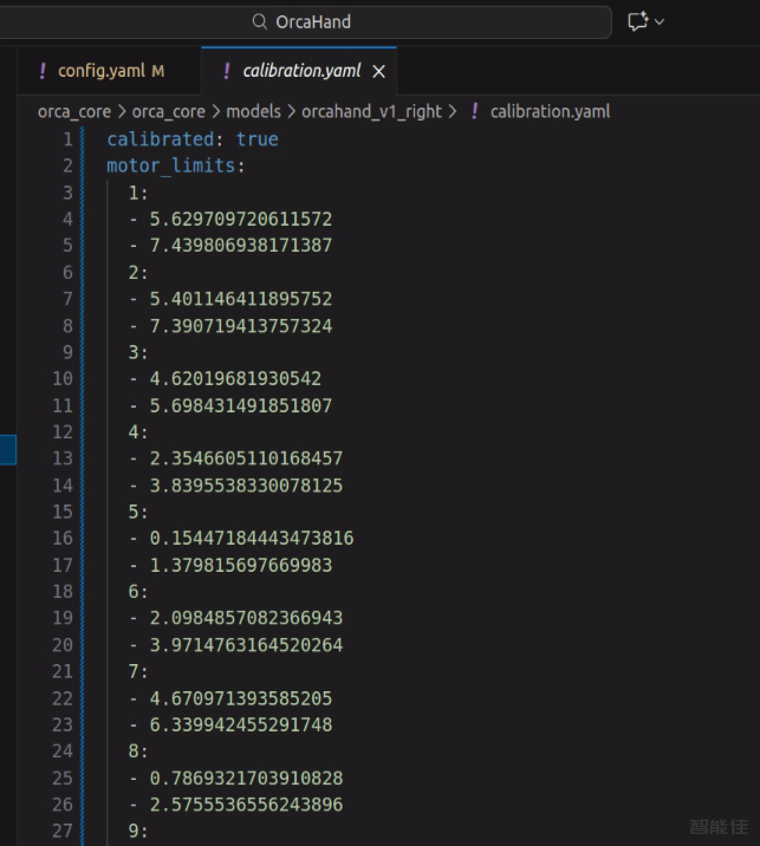Click the YAML icon on calibration.yaml tab
760x846 pixels.
click(226, 71)
